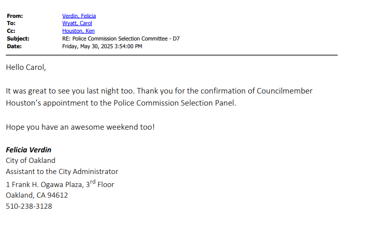Click the phone number 510-238-3128

(x=29, y=206)
